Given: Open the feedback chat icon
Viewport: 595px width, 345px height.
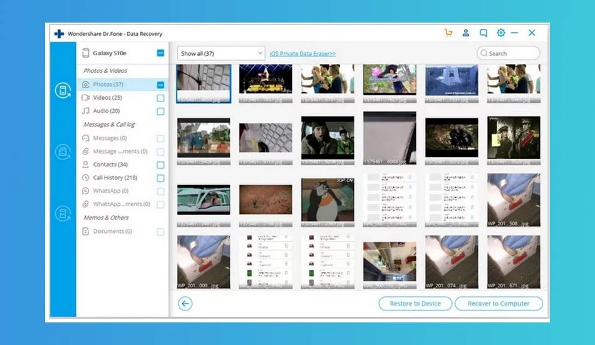Looking at the screenshot, I should point(483,33).
